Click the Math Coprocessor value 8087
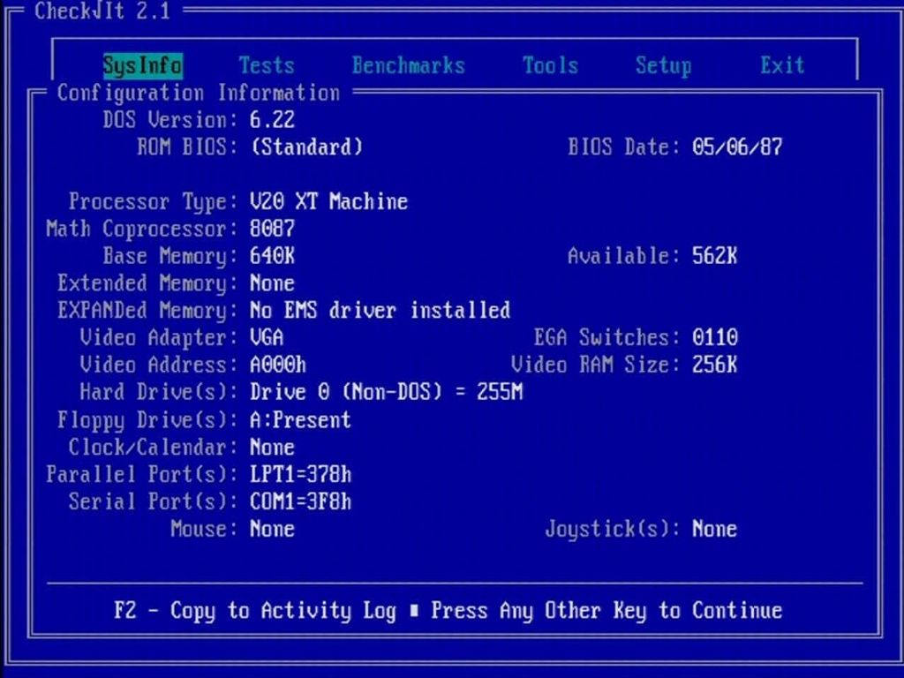The height and width of the screenshot is (678, 904). coord(272,229)
